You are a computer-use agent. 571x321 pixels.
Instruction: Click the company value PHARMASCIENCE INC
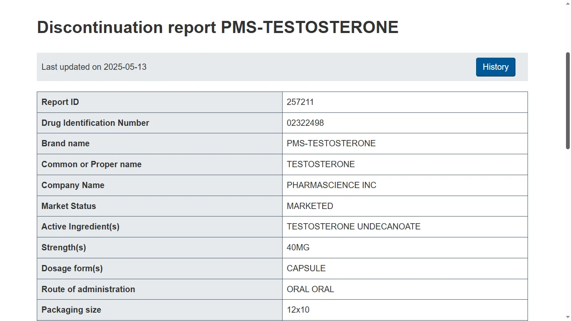click(331, 185)
